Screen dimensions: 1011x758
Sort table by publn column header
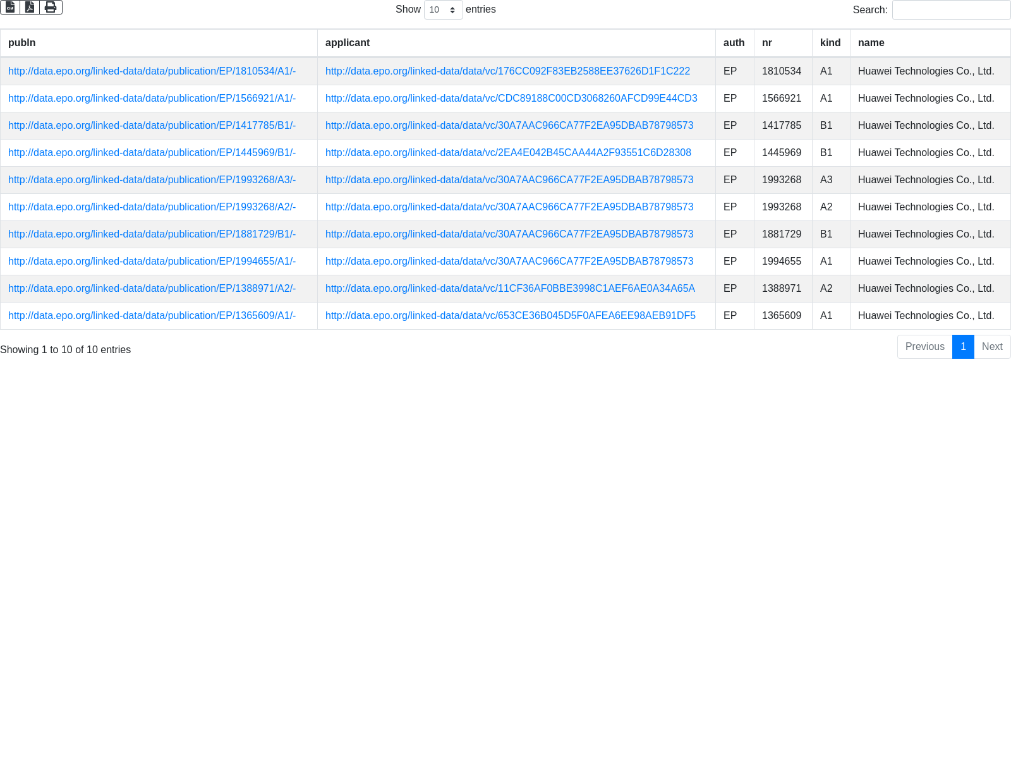(22, 43)
